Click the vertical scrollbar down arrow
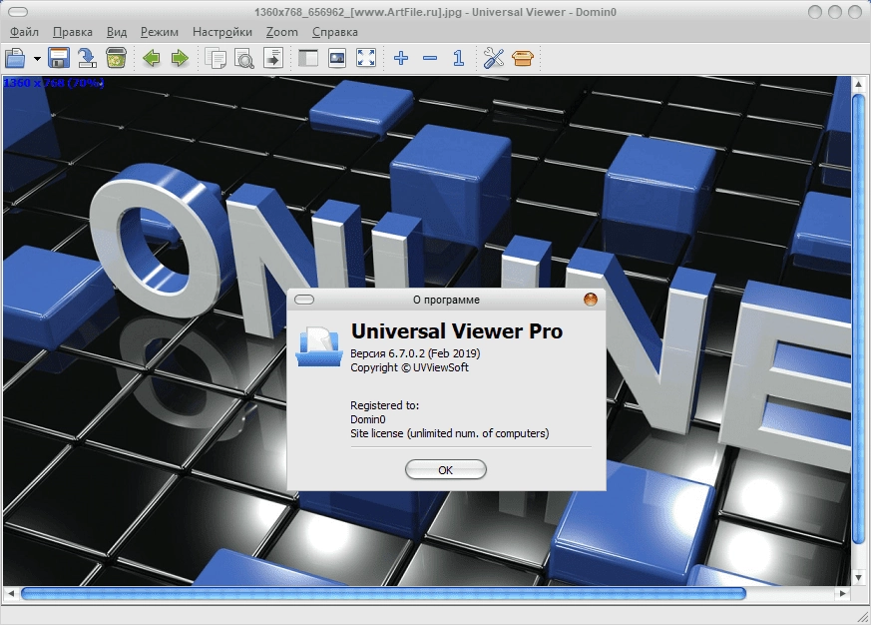This screenshot has width=871, height=625. pyautogui.click(x=858, y=578)
